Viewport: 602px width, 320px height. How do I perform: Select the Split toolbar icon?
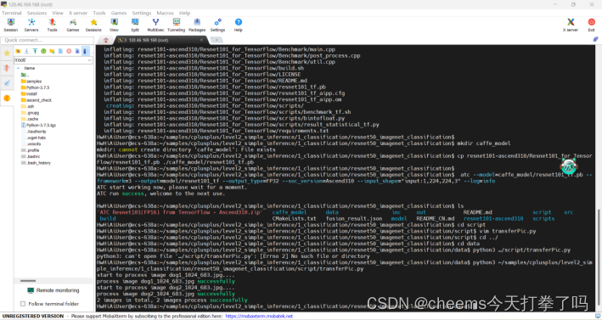coord(135,25)
